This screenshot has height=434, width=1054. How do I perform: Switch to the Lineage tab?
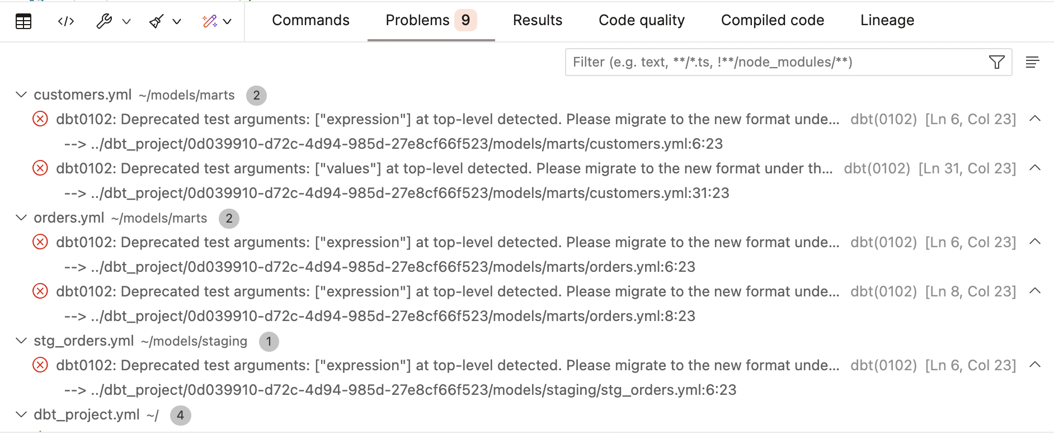(887, 20)
